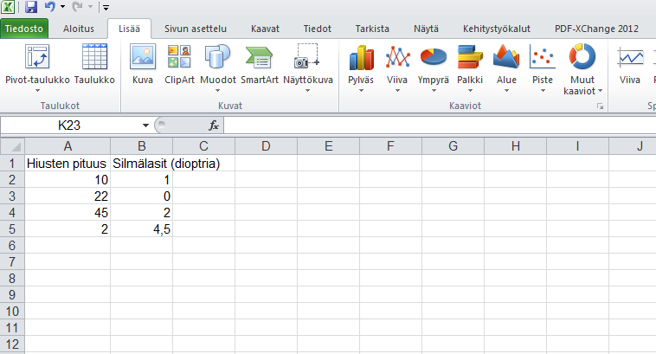Click the Näyttökuva screenshot tool
The width and height of the screenshot is (656, 354).
pos(307,66)
